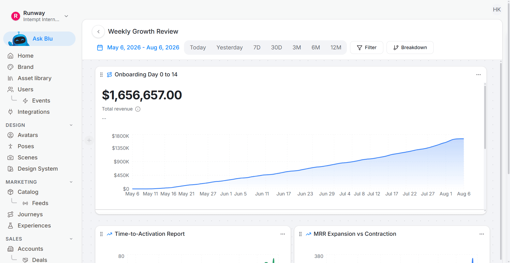Image resolution: width=510 pixels, height=263 pixels.
Task: Open MRR Expansion vs Contraction more options
Action: pos(482,234)
